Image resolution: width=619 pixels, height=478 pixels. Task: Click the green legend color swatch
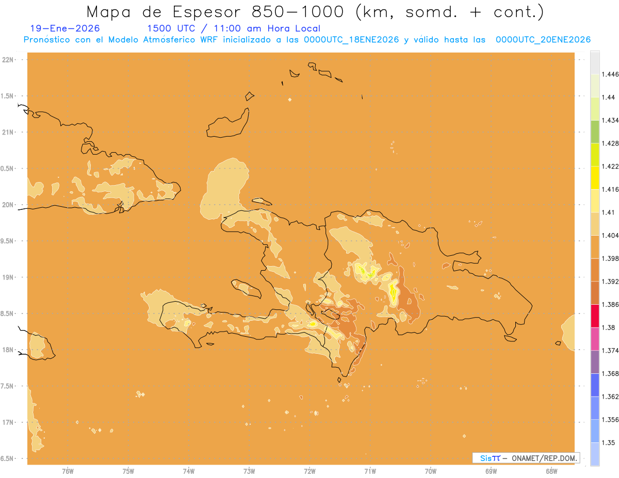pyautogui.click(x=595, y=131)
